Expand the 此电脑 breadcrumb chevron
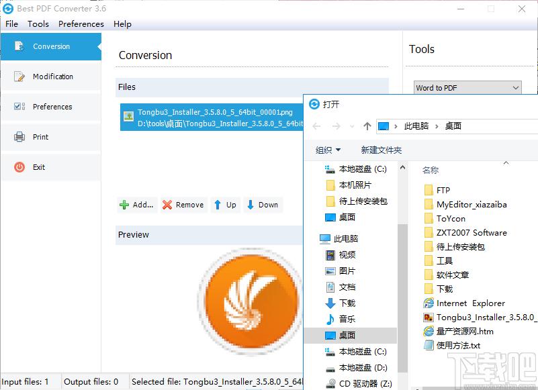538x390 pixels. click(x=437, y=127)
